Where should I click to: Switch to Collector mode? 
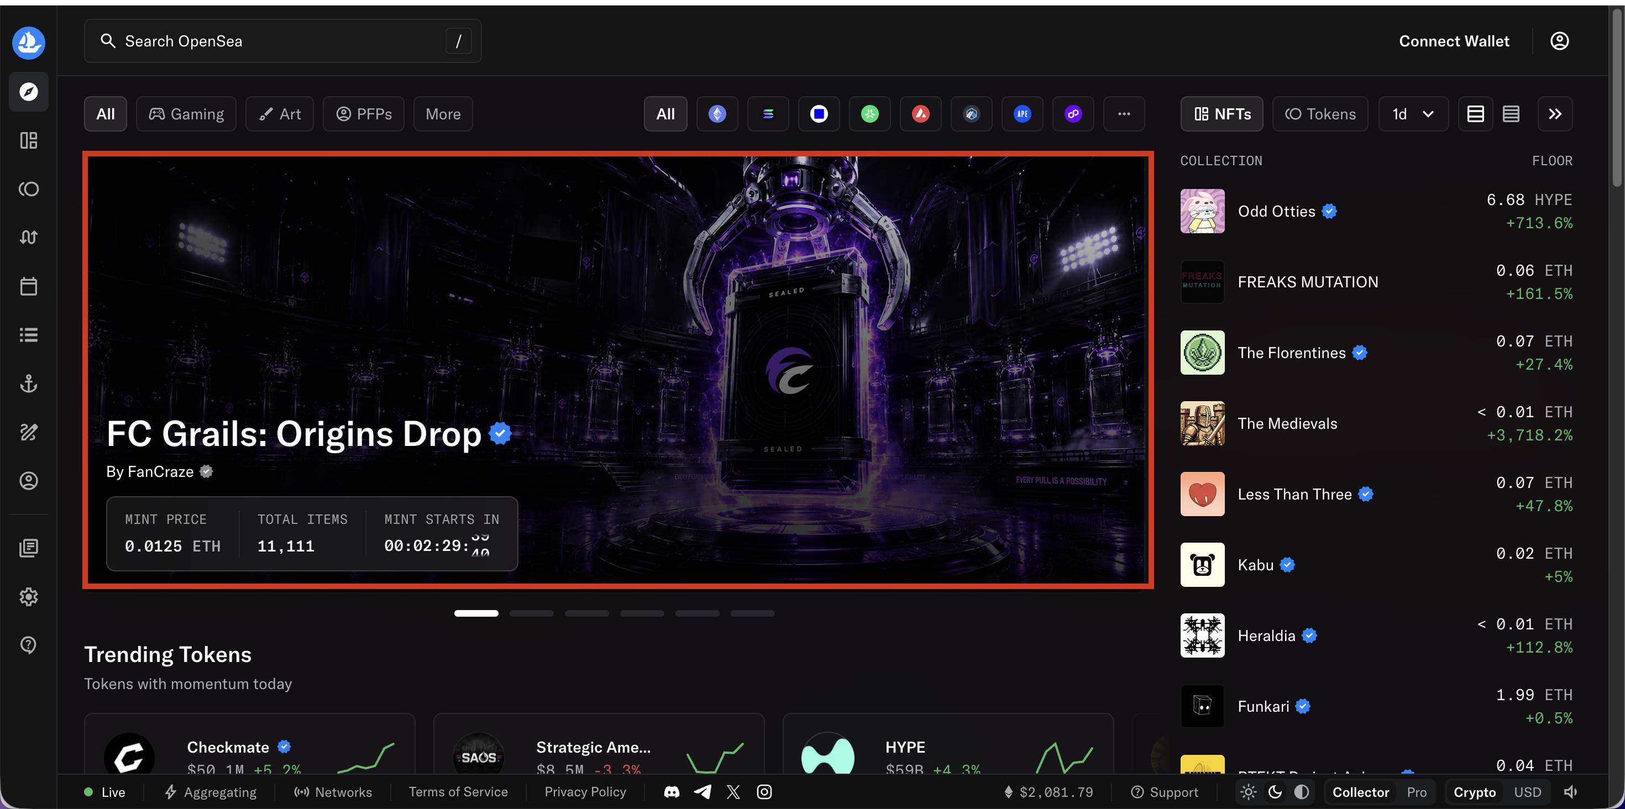click(1361, 792)
